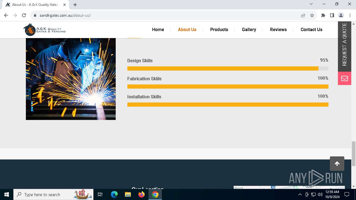Close the About Us tab
This screenshot has width=356, height=200.
point(65,4)
